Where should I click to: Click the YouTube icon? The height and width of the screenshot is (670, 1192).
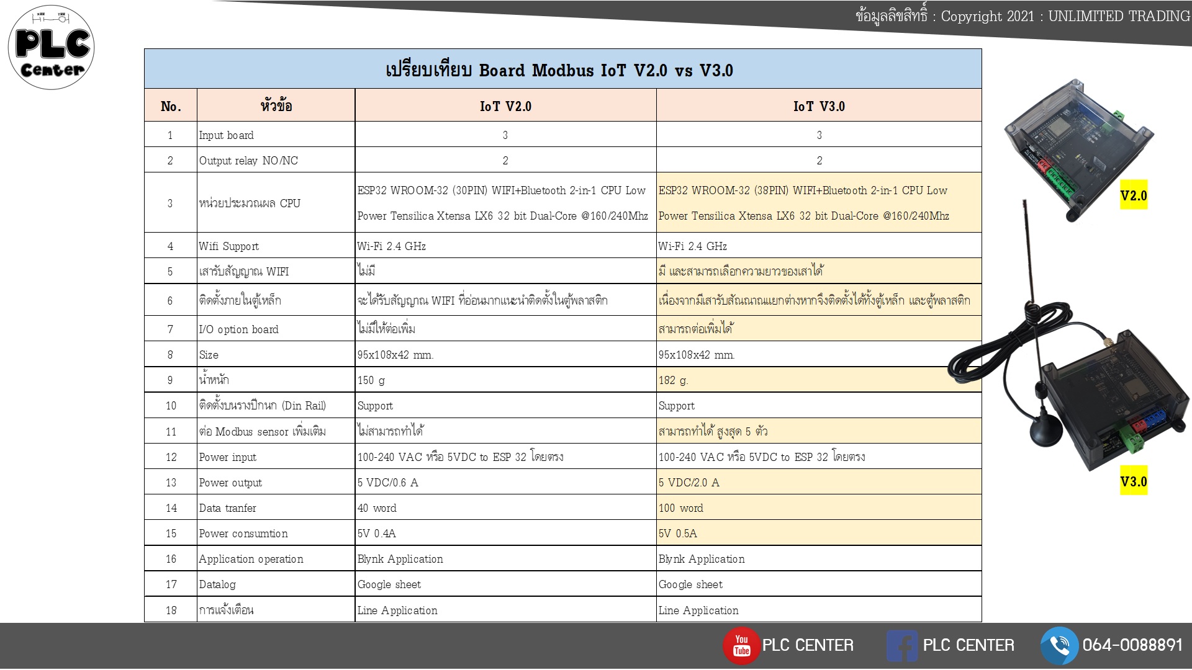pos(741,645)
